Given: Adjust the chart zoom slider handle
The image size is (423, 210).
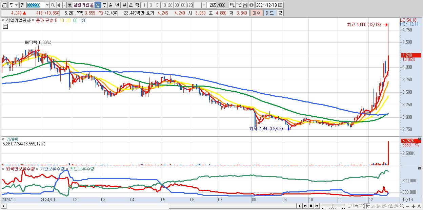Looking at the screenshot, I should coord(333,206).
